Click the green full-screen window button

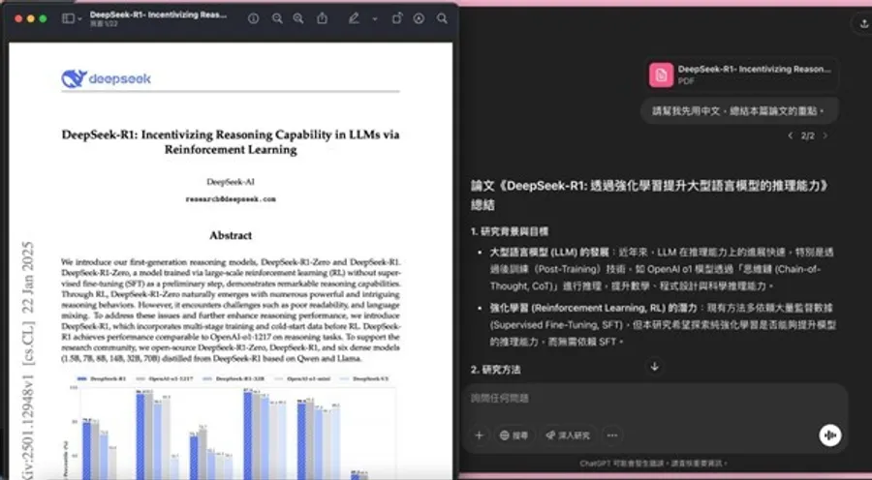point(43,19)
